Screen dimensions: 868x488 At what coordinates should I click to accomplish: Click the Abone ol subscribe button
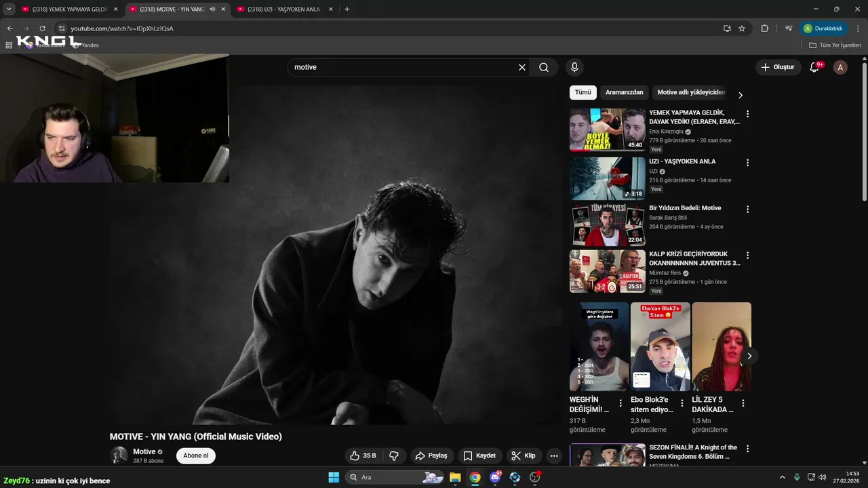pos(196,455)
